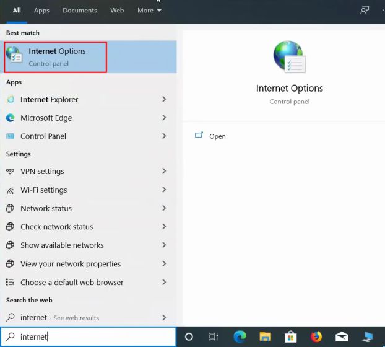
Task: Click the Choose a default web browser list icon
Action: [10, 282]
